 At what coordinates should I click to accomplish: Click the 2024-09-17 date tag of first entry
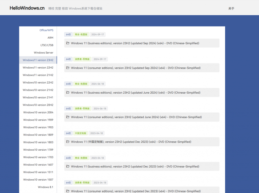98,35
